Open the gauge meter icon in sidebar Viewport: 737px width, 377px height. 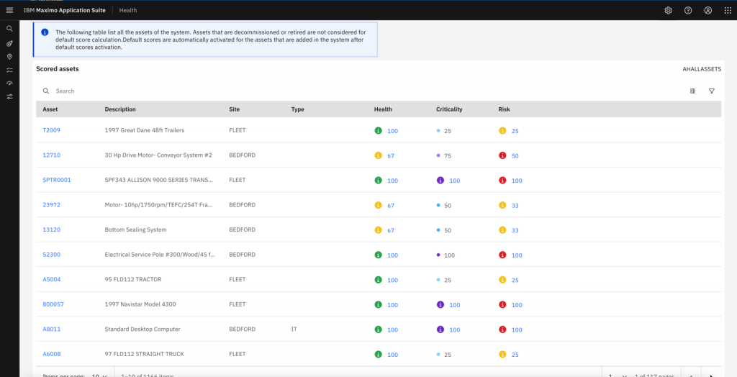(x=9, y=83)
